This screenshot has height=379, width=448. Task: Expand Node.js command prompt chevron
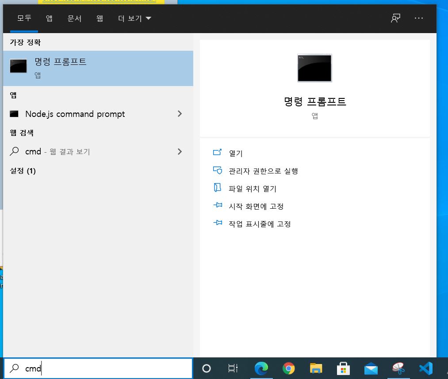pos(180,114)
